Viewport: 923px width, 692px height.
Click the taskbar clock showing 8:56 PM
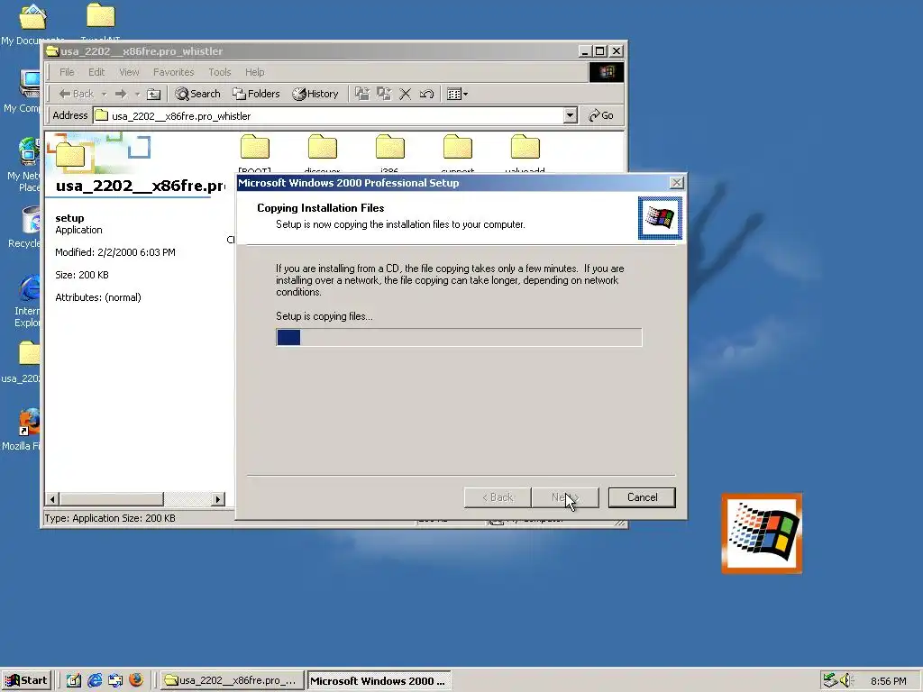(x=888, y=681)
